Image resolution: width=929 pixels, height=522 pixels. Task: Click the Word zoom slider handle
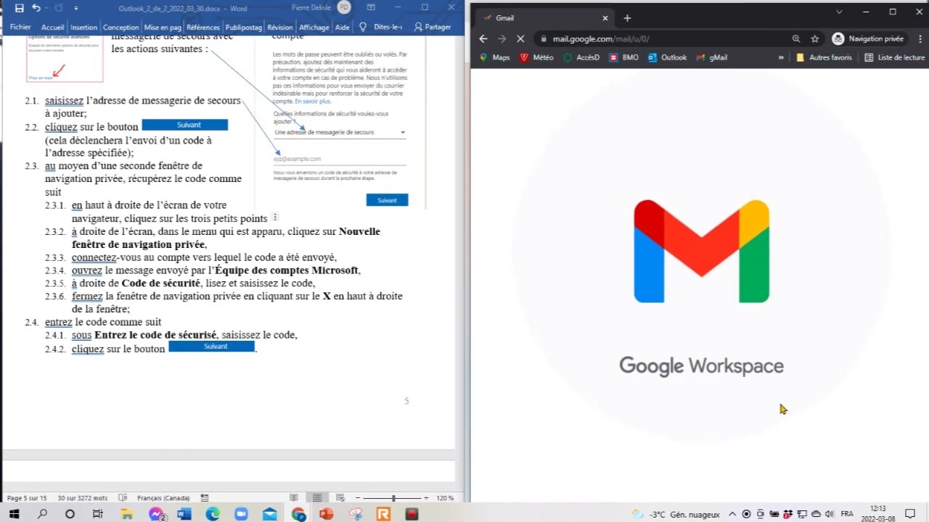(393, 498)
